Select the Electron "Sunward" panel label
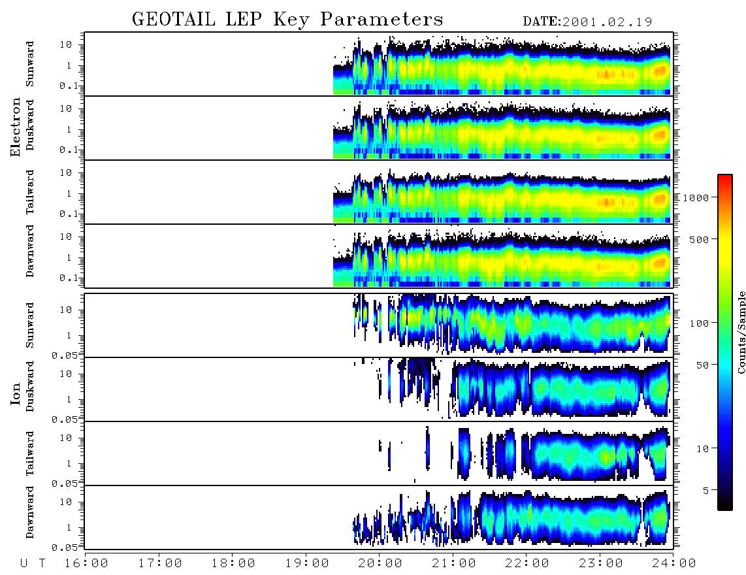This screenshot has width=746, height=575. (x=30, y=64)
